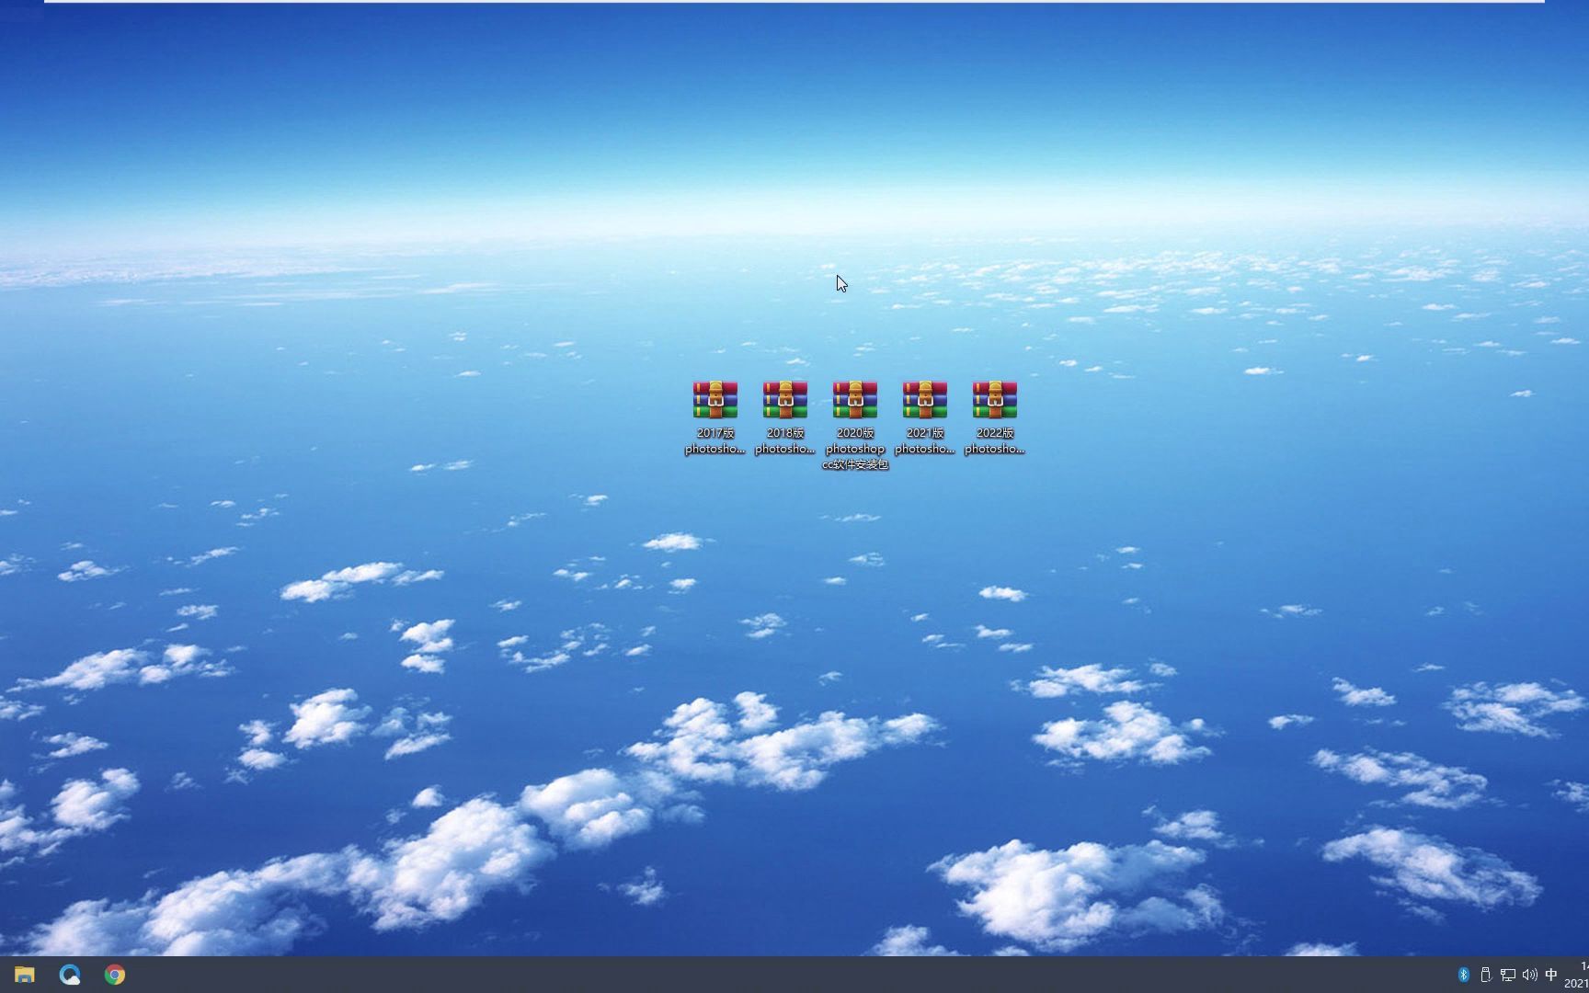Launch Google Chrome from the taskbar
The image size is (1589, 993).
114,974
